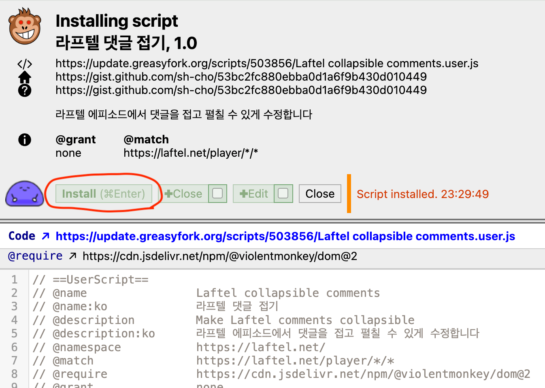Click the green +Edit button
This screenshot has height=388, width=545.
point(253,194)
